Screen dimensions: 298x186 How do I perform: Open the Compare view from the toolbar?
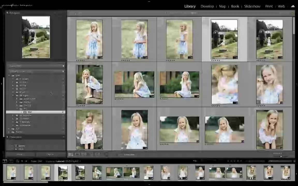[x=84, y=154]
